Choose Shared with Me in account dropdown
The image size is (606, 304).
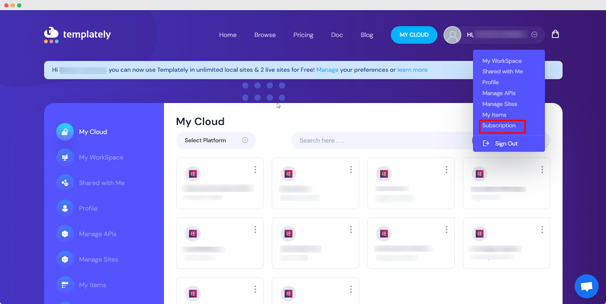[x=503, y=71]
